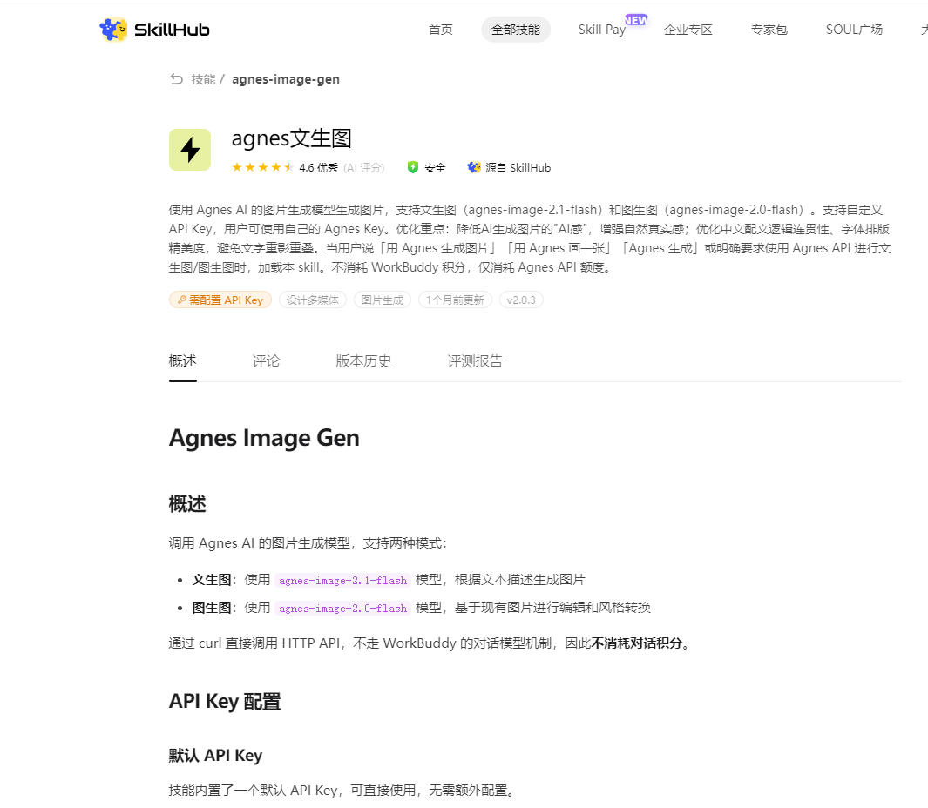This screenshot has height=808, width=928.
Task: Click the (AI 评分) label
Action: click(364, 167)
